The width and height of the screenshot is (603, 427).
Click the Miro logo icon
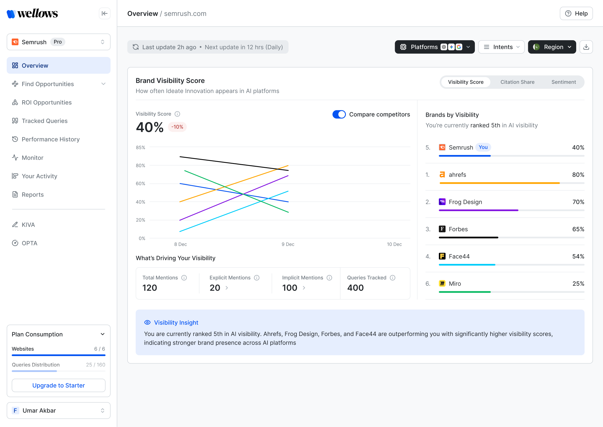click(x=442, y=283)
